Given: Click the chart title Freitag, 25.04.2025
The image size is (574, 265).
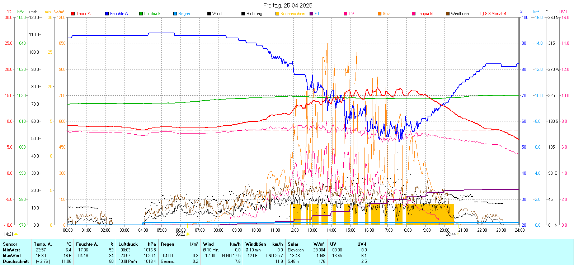Looking at the screenshot, I should [287, 5].
